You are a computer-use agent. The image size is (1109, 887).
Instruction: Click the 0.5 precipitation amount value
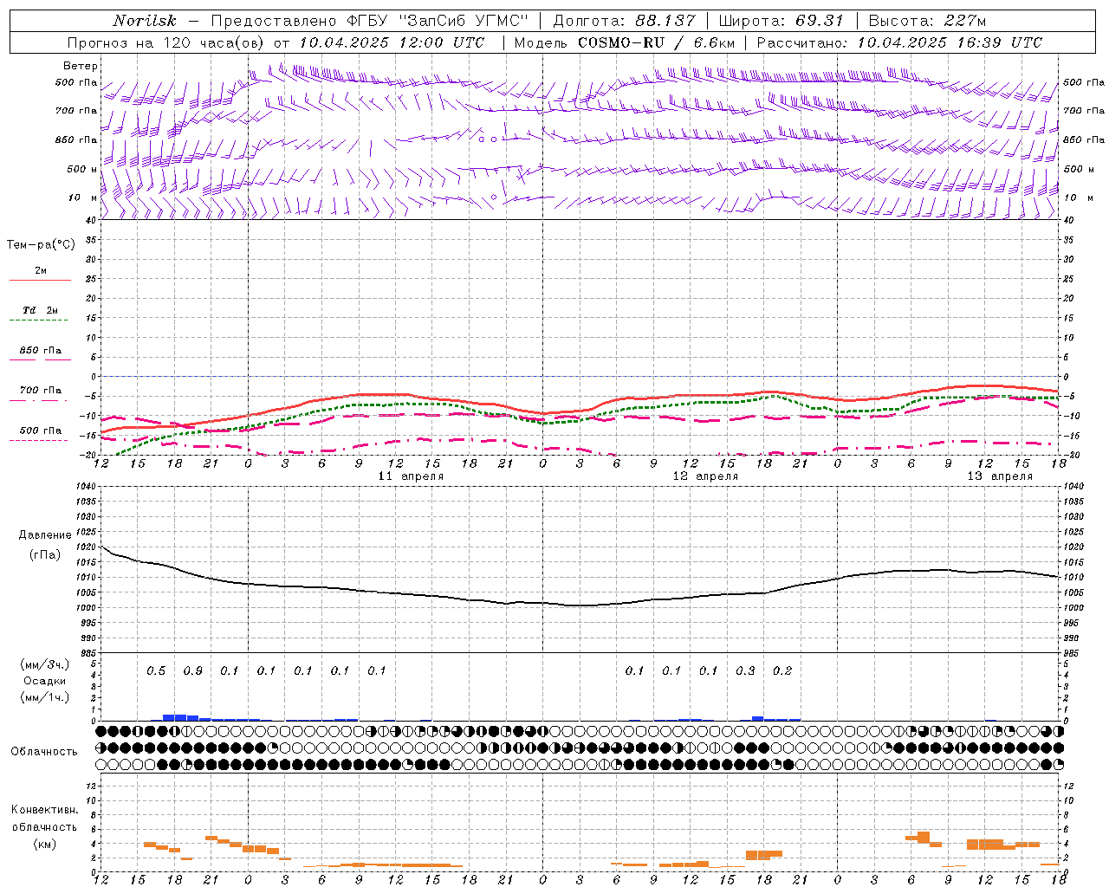click(156, 671)
